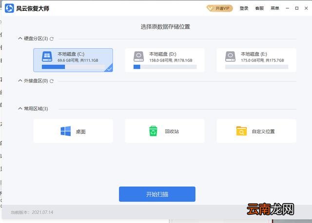Close the 风云恢复大师 window
The height and width of the screenshot is (223, 312).
pos(306,8)
